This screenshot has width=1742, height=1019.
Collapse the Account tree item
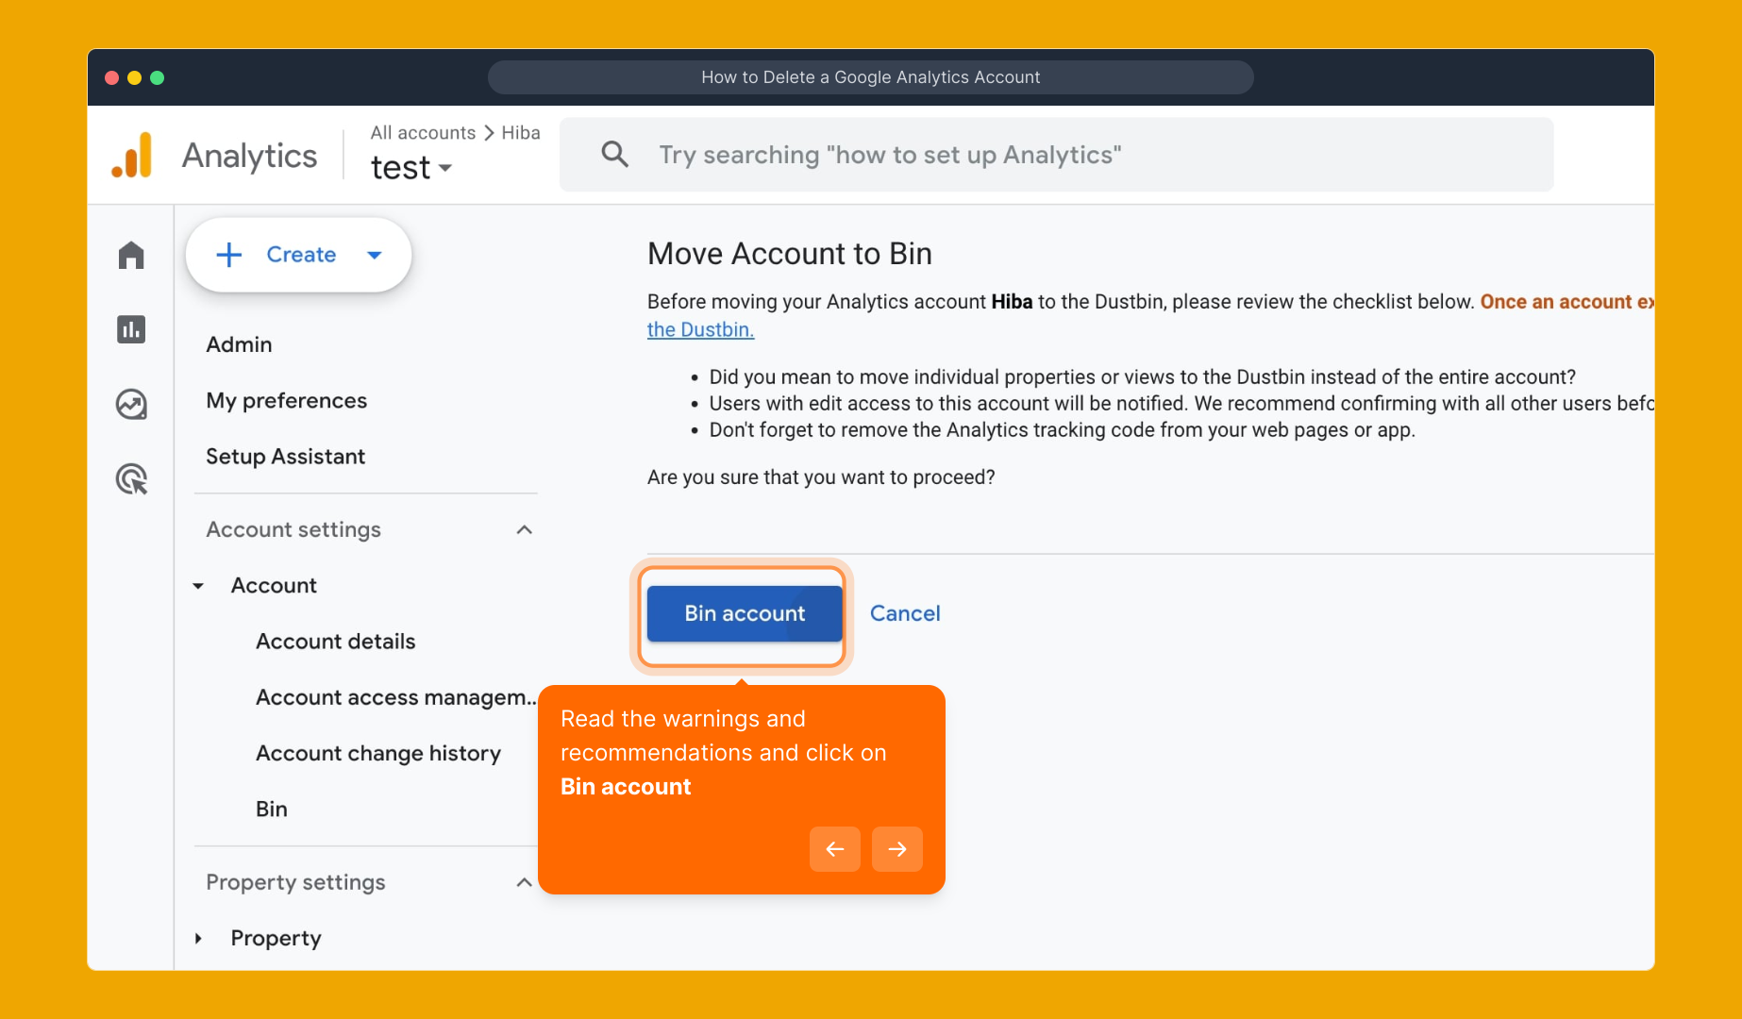click(199, 586)
